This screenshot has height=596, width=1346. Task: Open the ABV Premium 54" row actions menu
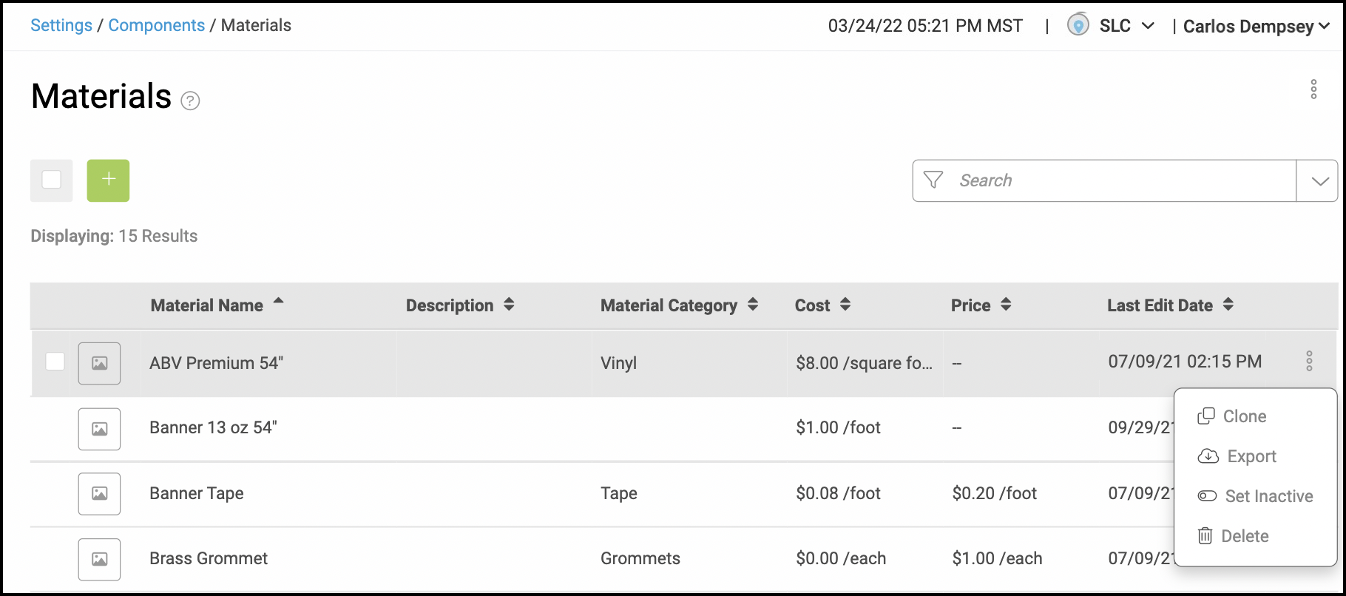coord(1309,362)
